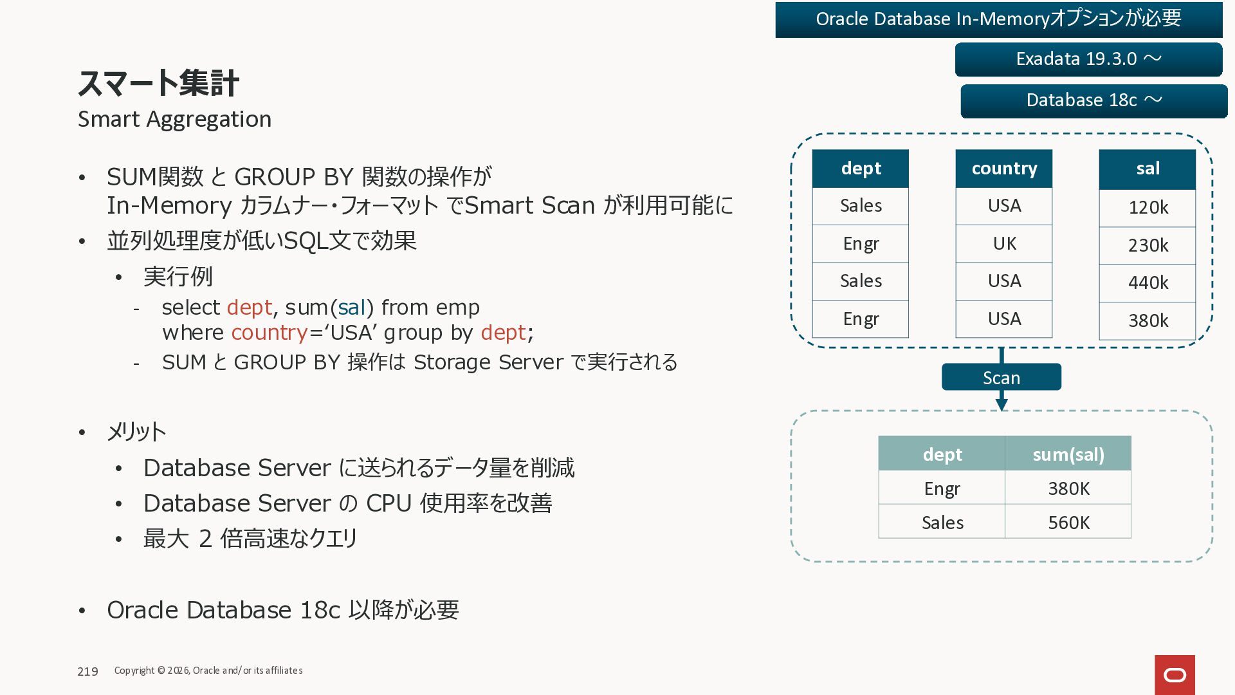Click the Smart Aggregation subtitle
The height and width of the screenshot is (695, 1235).
[174, 120]
